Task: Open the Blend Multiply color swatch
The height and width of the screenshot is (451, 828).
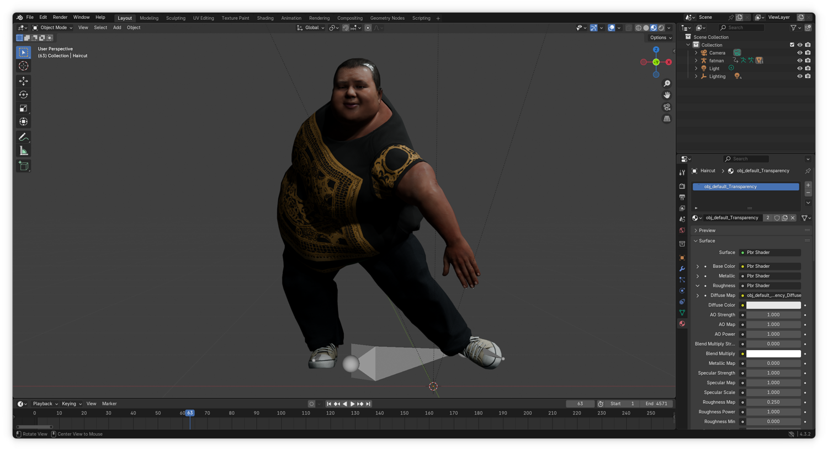Action: 773,354
